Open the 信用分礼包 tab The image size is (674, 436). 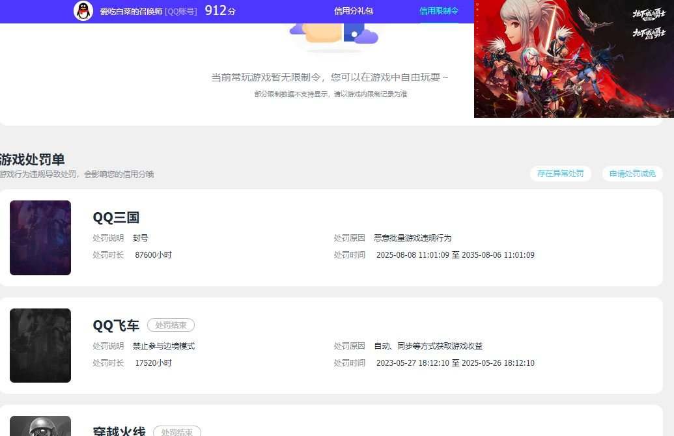coord(354,11)
